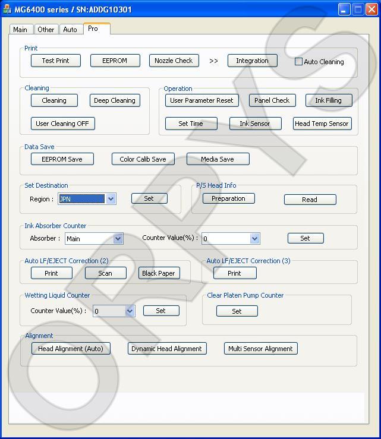Click the P/S Head Info Read button
This screenshot has height=439, width=381.
click(x=310, y=200)
